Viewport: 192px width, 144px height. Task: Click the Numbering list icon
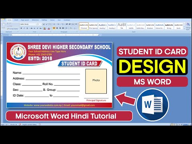(59, 24)
